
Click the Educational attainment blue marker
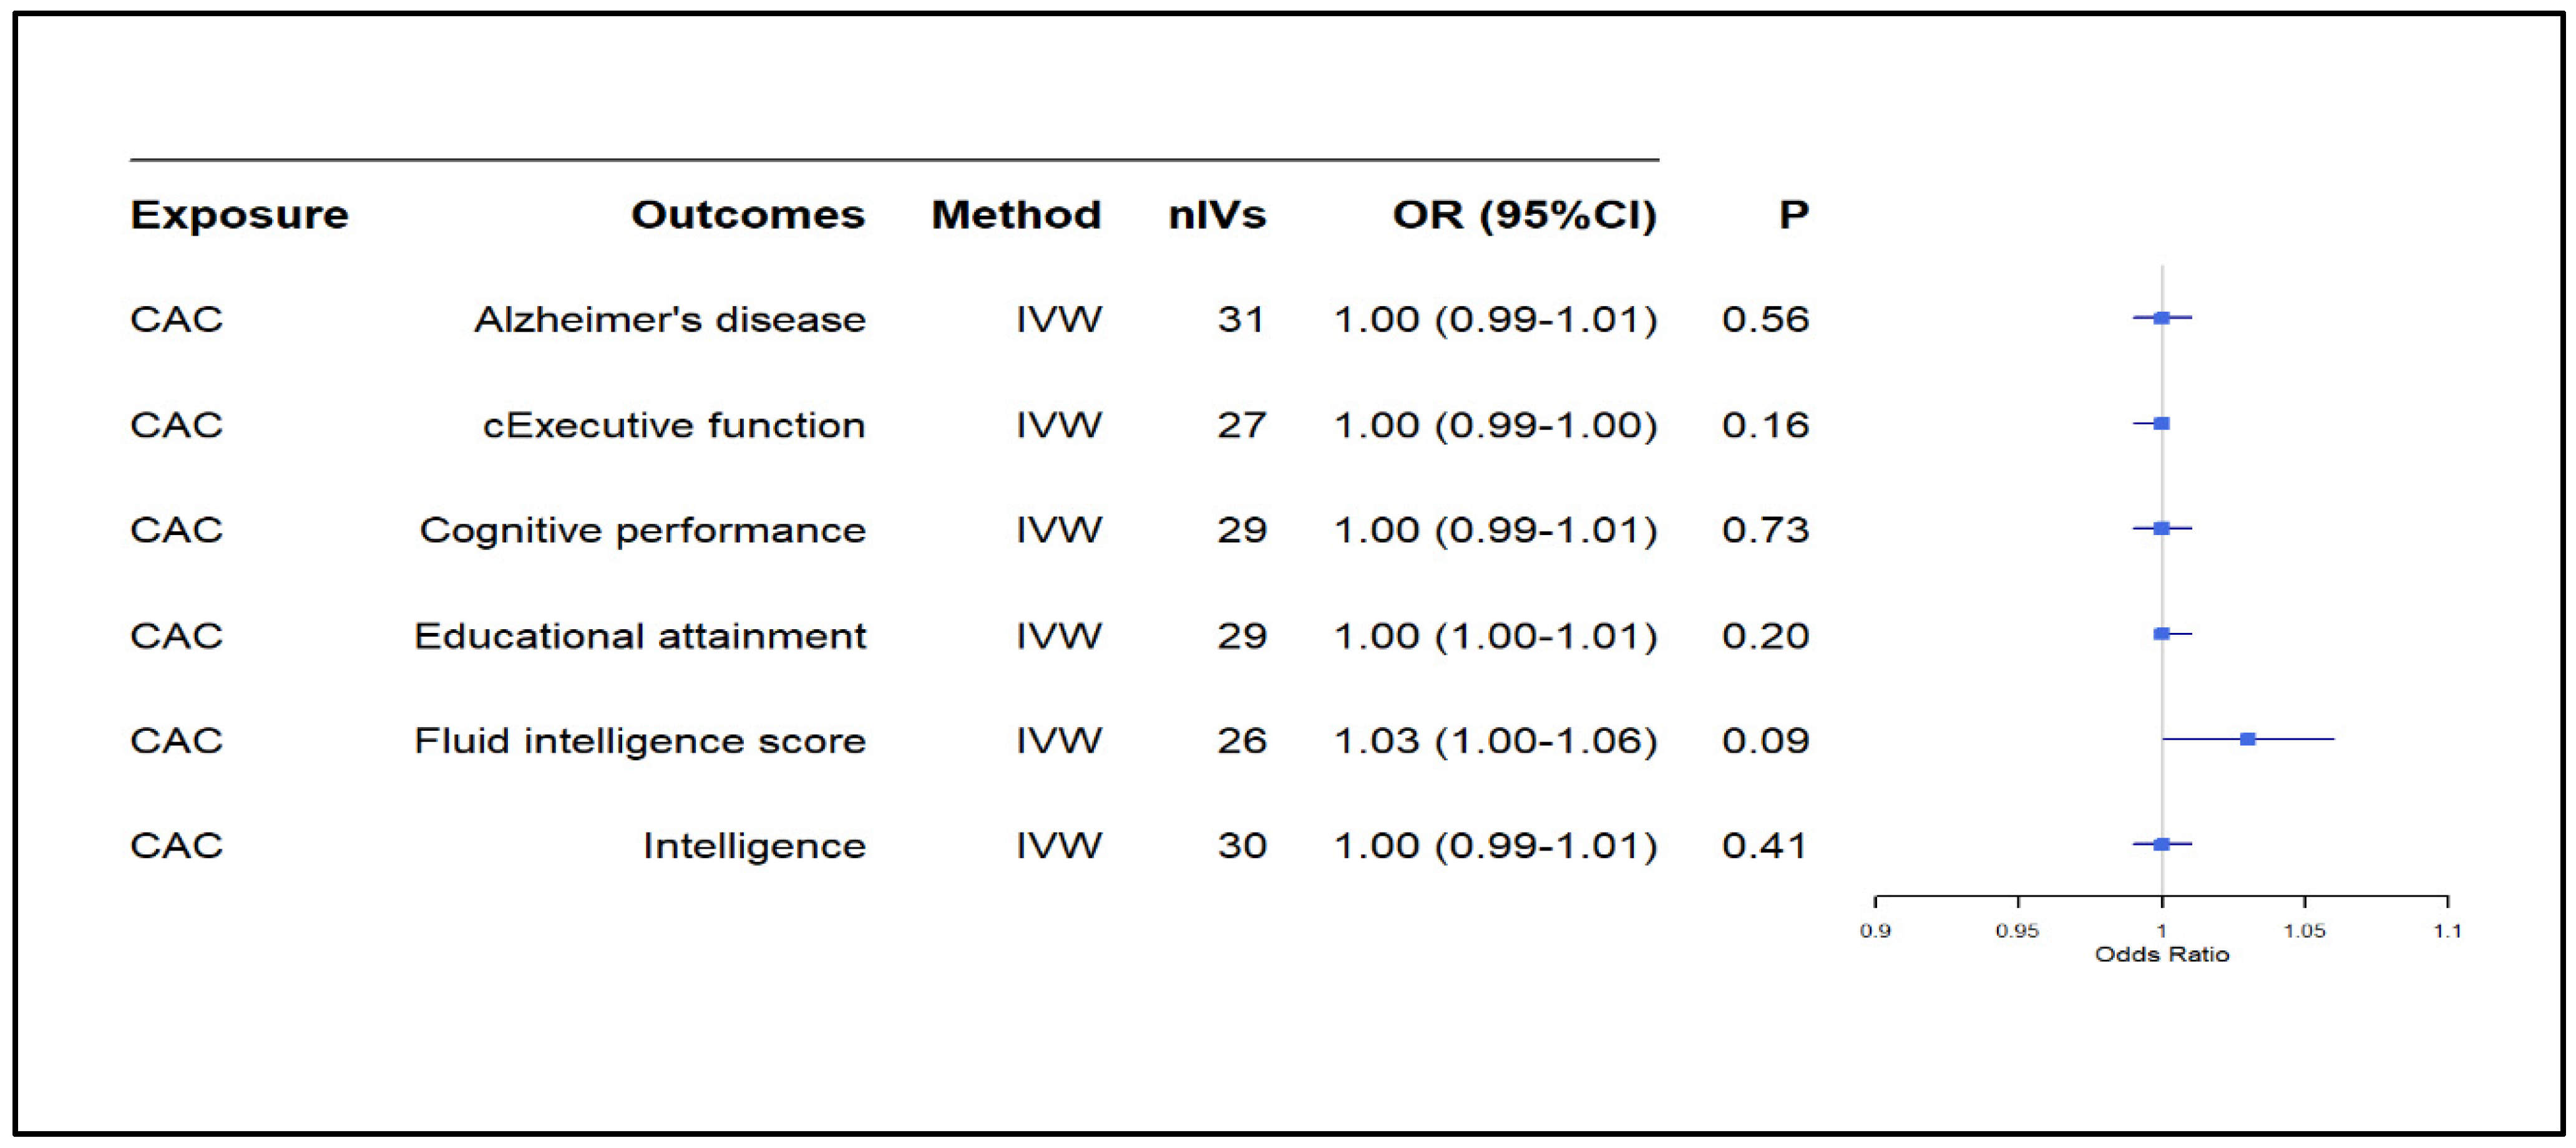[2161, 634]
